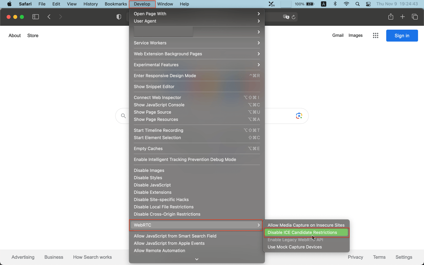Open a new tab with plus icon
The height and width of the screenshot is (265, 424).
coord(403,17)
